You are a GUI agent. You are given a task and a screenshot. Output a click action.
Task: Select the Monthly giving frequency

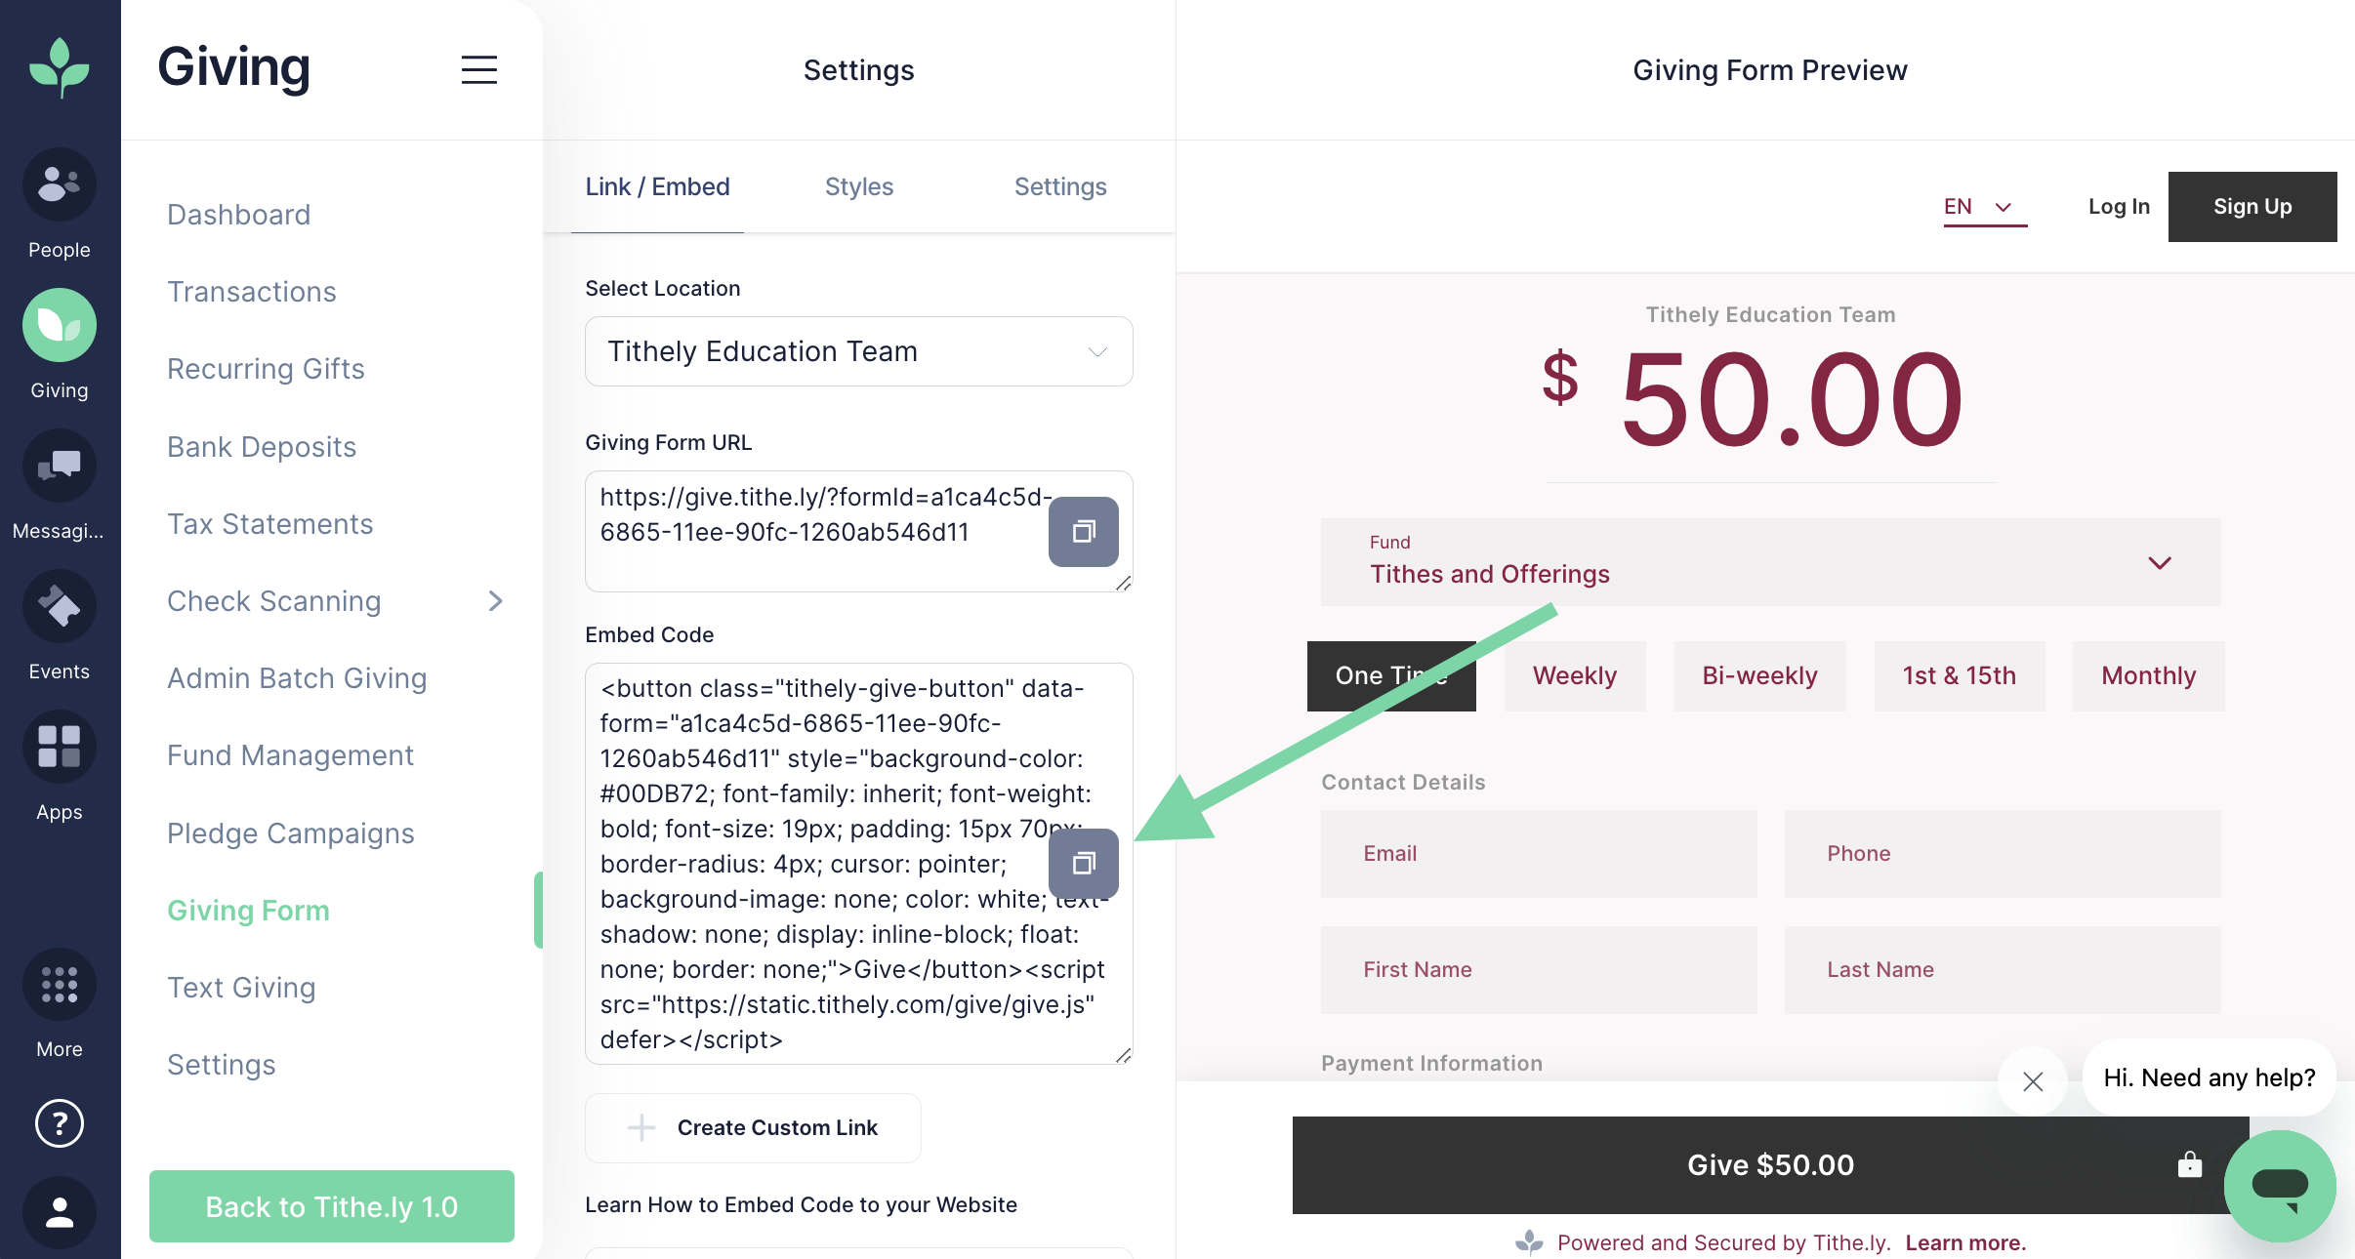pyautogui.click(x=2148, y=676)
